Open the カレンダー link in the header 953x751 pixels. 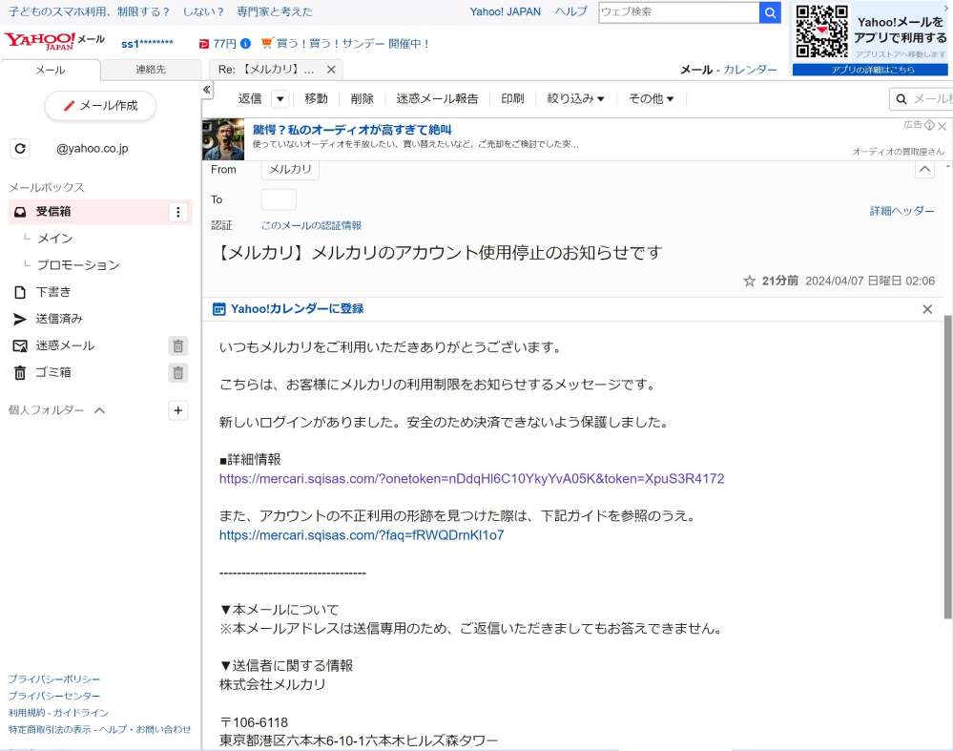[750, 70]
